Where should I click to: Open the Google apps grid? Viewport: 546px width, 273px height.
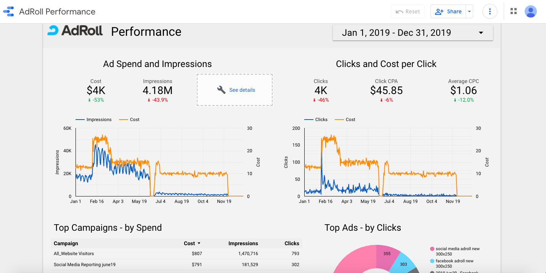click(x=514, y=11)
